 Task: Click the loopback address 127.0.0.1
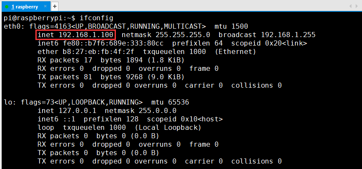(78, 110)
